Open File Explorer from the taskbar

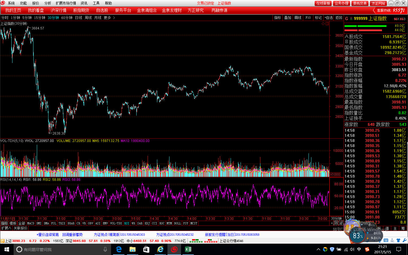click(x=133, y=249)
